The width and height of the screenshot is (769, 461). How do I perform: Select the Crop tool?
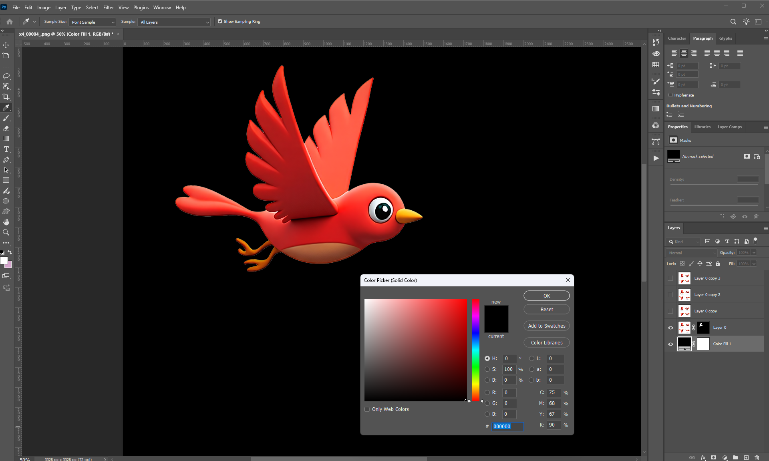[x=6, y=97]
